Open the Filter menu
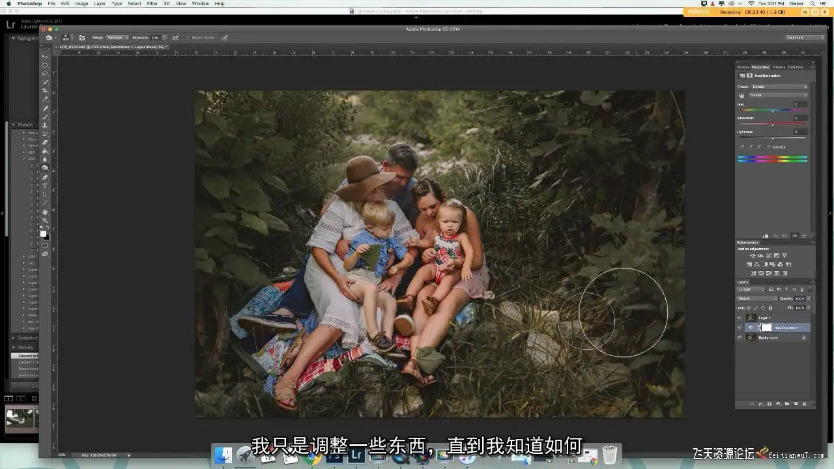 pyautogui.click(x=152, y=3)
